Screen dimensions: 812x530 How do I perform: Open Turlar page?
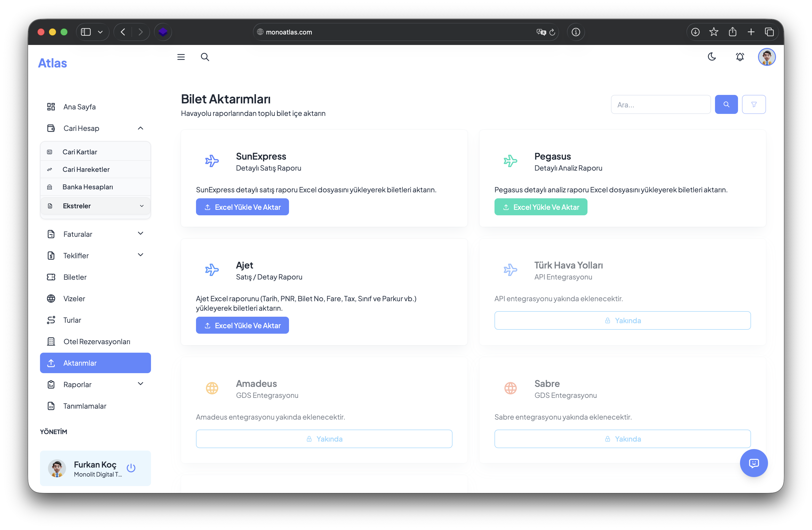click(x=95, y=320)
